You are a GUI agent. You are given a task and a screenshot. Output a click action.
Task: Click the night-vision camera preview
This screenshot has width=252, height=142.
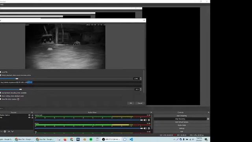coord(65,47)
